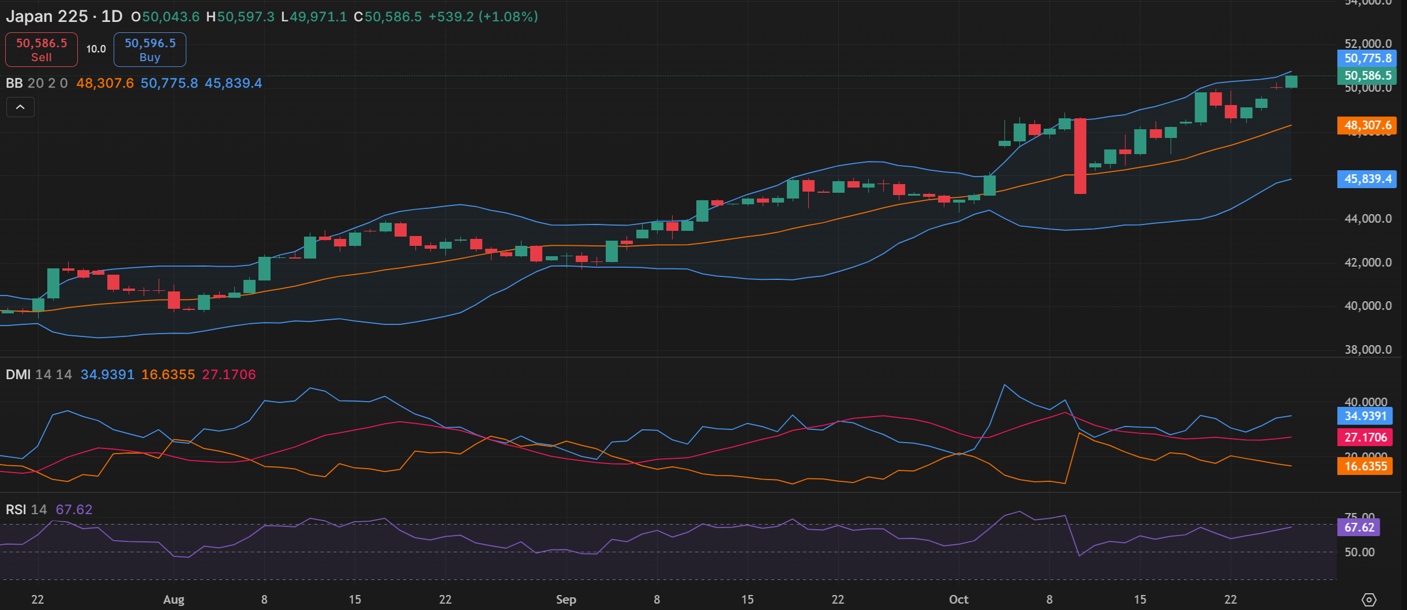Screen dimensions: 1407x610
Task: Click the Japan 225 · 1D symbol title
Action: click(x=64, y=17)
